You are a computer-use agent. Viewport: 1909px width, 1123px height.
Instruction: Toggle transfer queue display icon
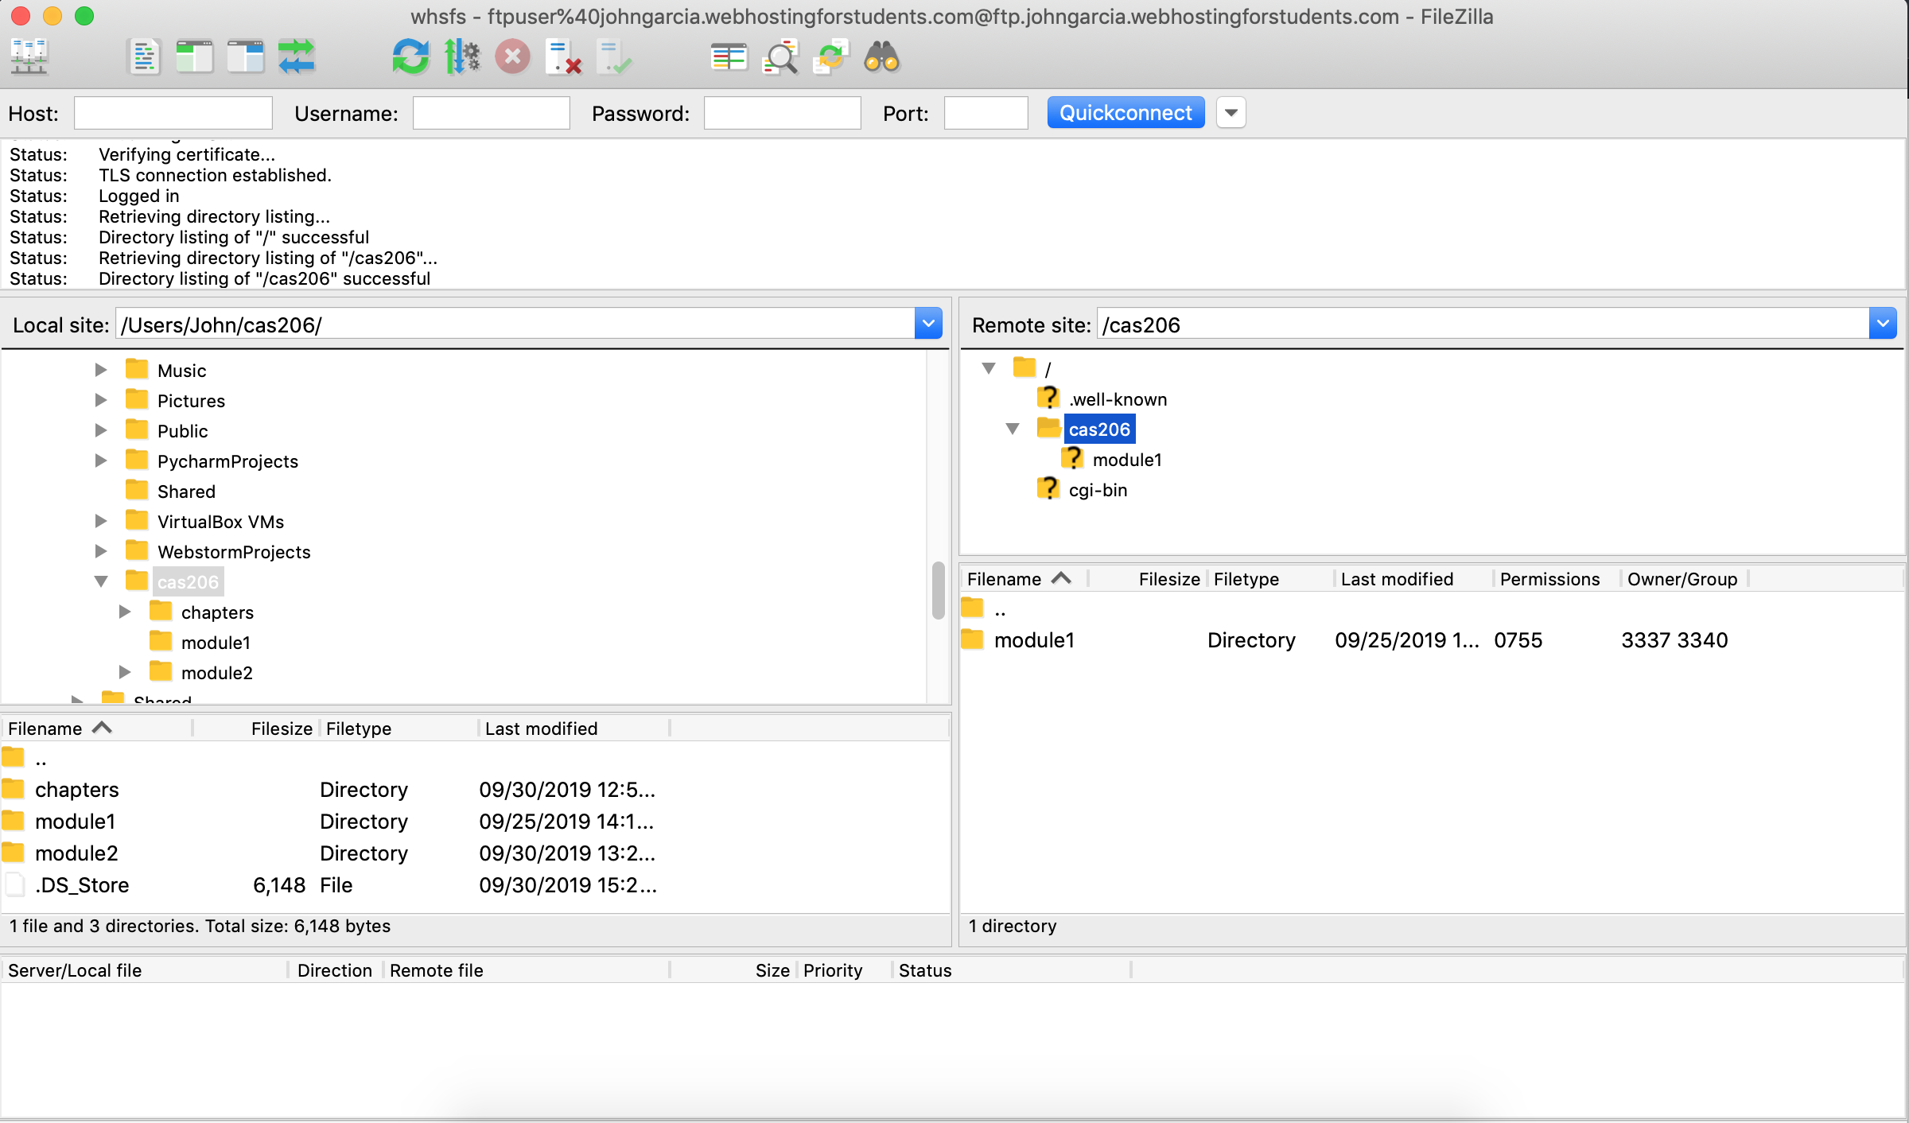pos(297,57)
